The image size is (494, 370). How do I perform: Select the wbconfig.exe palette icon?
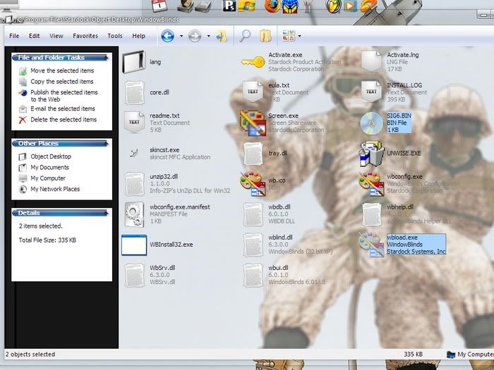pos(371,184)
